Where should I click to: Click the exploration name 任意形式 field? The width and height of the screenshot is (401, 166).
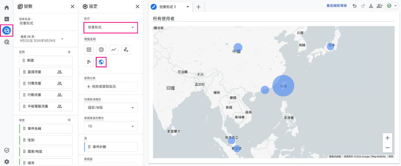pos(26,23)
